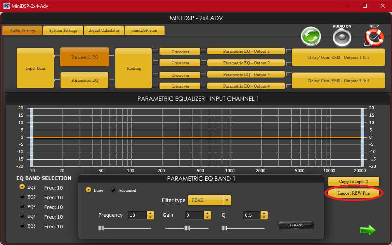Click the green next arrow icon
Image resolution: width=392 pixels, height=245 pixels.
(x=367, y=230)
